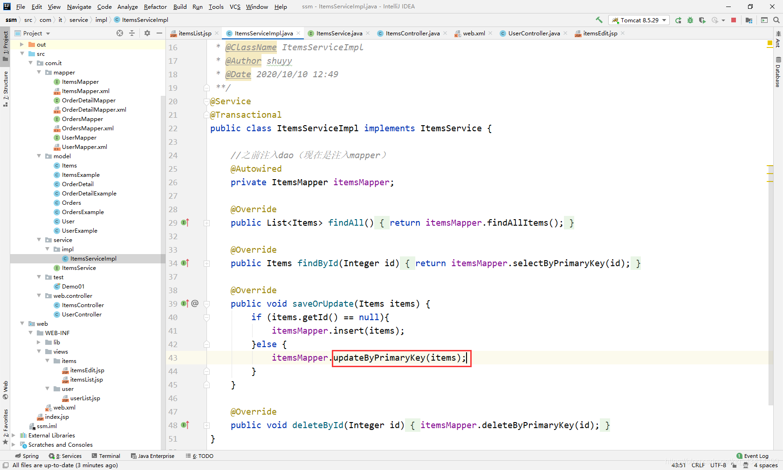Collapse all nodes in Project panel

click(x=132, y=33)
